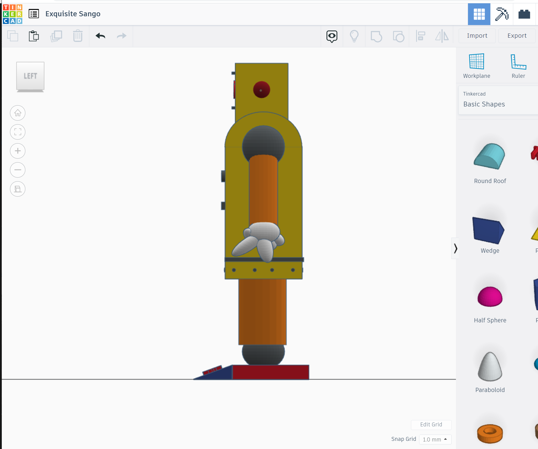538x449 pixels.
Task: Collapse the shapes panel with chevron
Action: tap(455, 248)
